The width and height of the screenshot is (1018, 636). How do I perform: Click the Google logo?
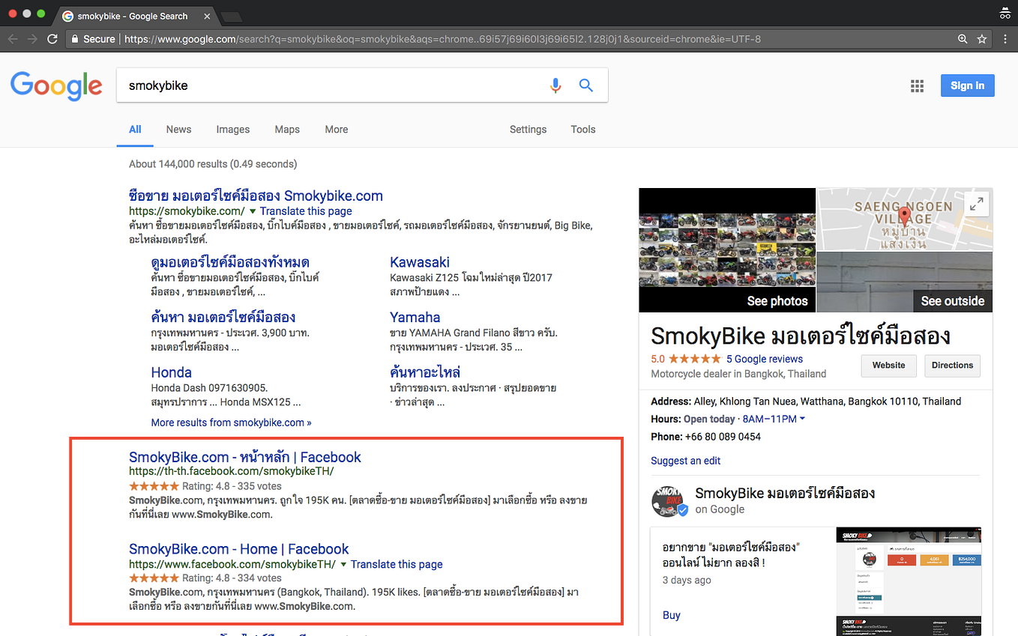coord(56,86)
